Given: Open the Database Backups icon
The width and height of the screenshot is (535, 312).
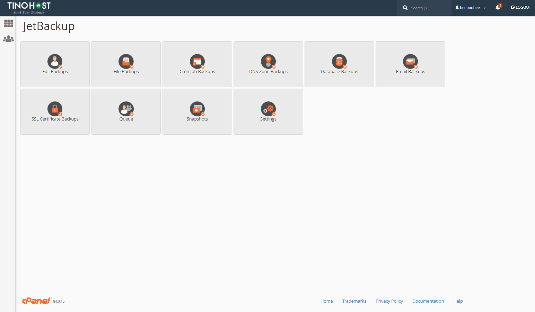Looking at the screenshot, I should (339, 61).
